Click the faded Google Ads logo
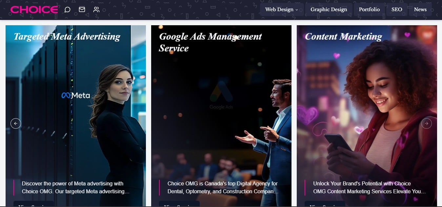Image resolution: width=442 pixels, height=207 pixels. [221, 95]
